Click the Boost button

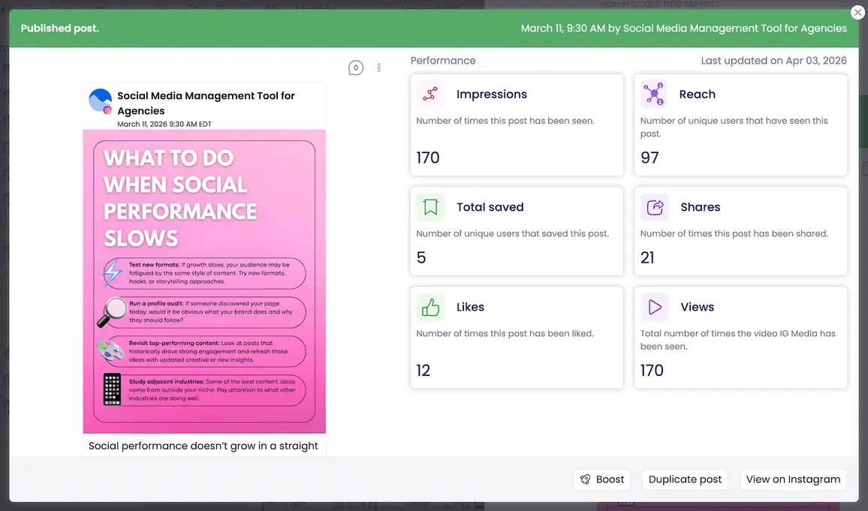click(601, 479)
